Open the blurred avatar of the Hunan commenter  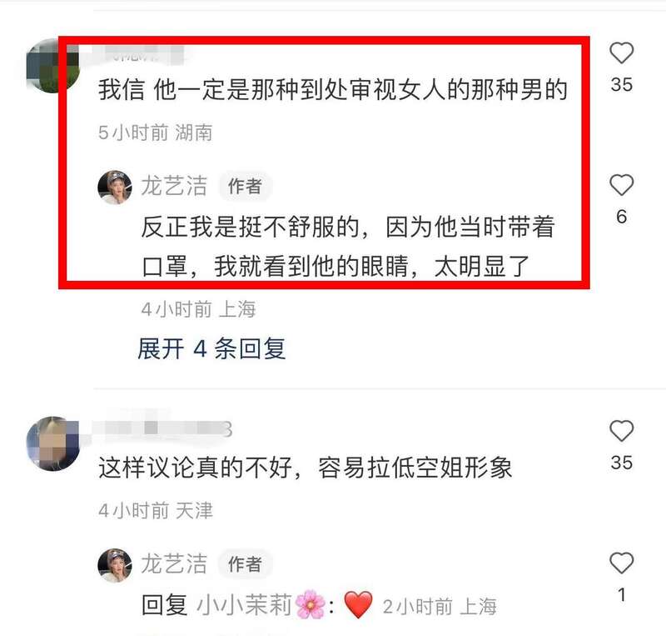[x=52, y=65]
